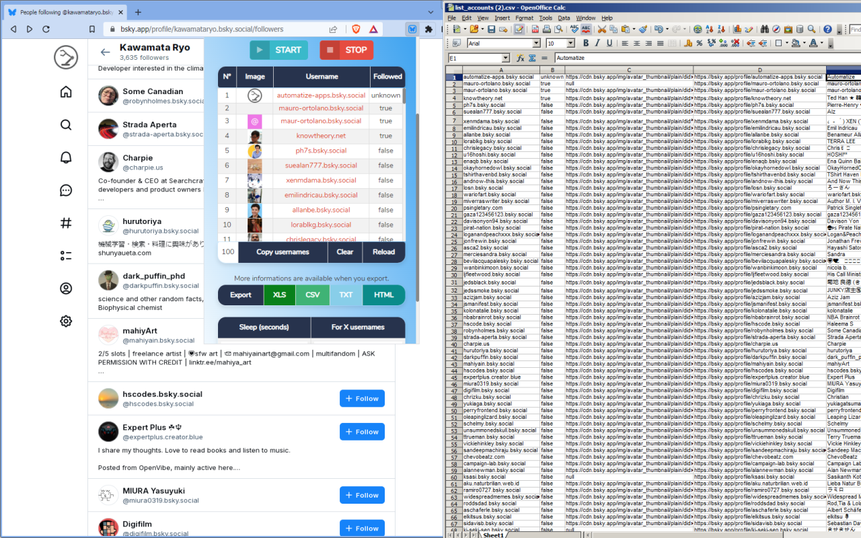This screenshot has width=861, height=538.
Task: Toggle justified alignment in Calc
Action: 659,43
